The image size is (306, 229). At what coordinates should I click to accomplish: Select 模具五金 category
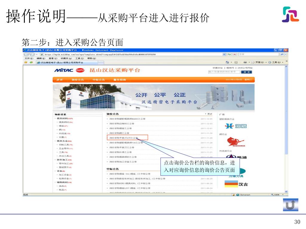(64, 141)
